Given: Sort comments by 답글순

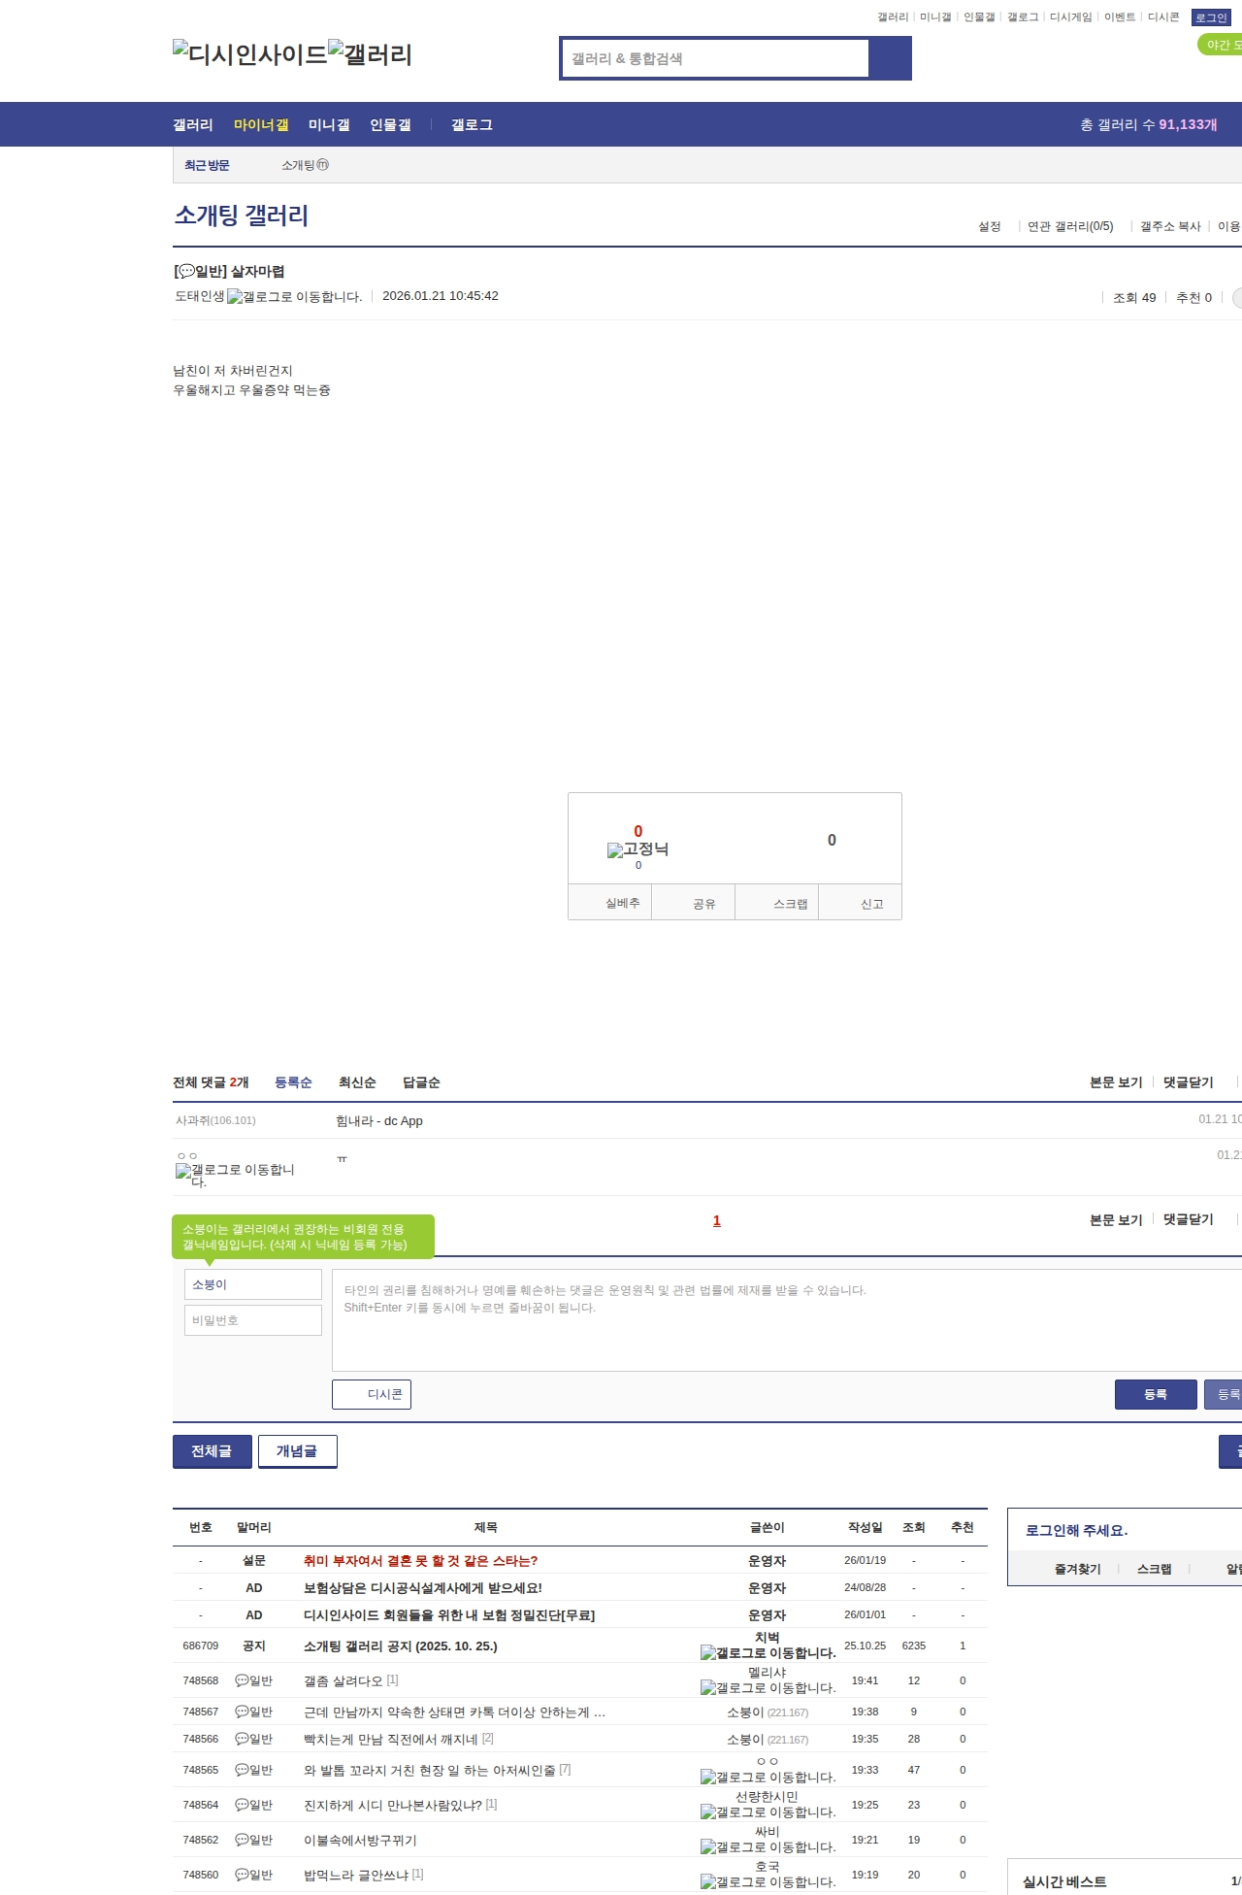Looking at the screenshot, I should coord(421,1082).
